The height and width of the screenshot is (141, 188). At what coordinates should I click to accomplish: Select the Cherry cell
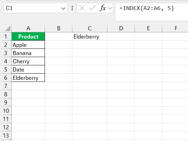pyautogui.click(x=28, y=61)
